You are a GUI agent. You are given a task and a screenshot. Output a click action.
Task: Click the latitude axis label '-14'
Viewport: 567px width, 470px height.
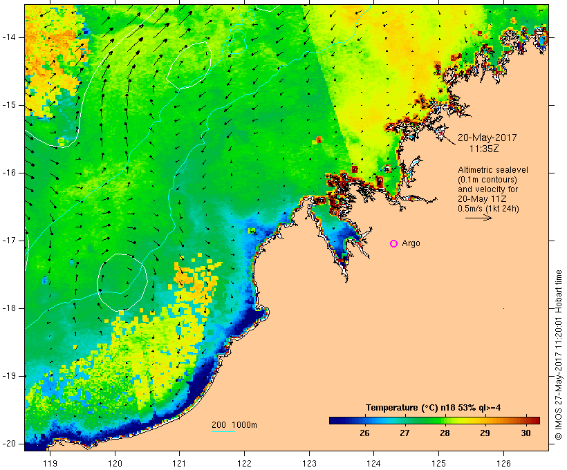(9, 37)
